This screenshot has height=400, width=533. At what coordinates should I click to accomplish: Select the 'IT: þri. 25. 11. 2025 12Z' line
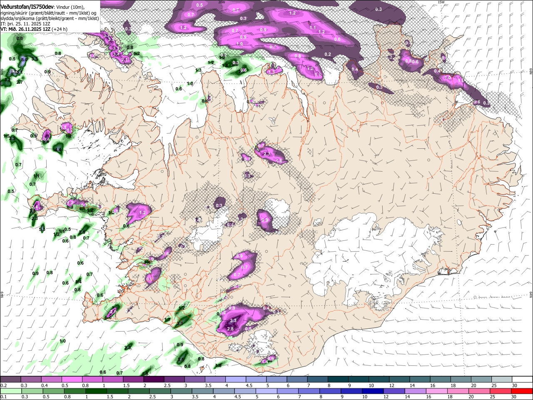point(25,24)
